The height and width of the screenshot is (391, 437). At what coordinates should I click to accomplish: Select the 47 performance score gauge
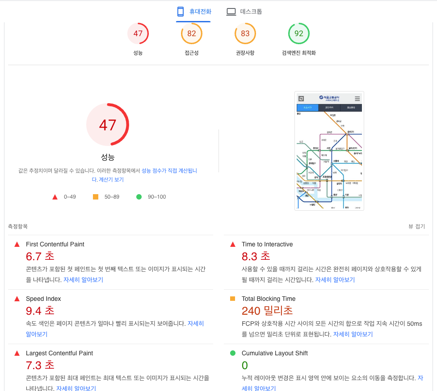coord(138,33)
